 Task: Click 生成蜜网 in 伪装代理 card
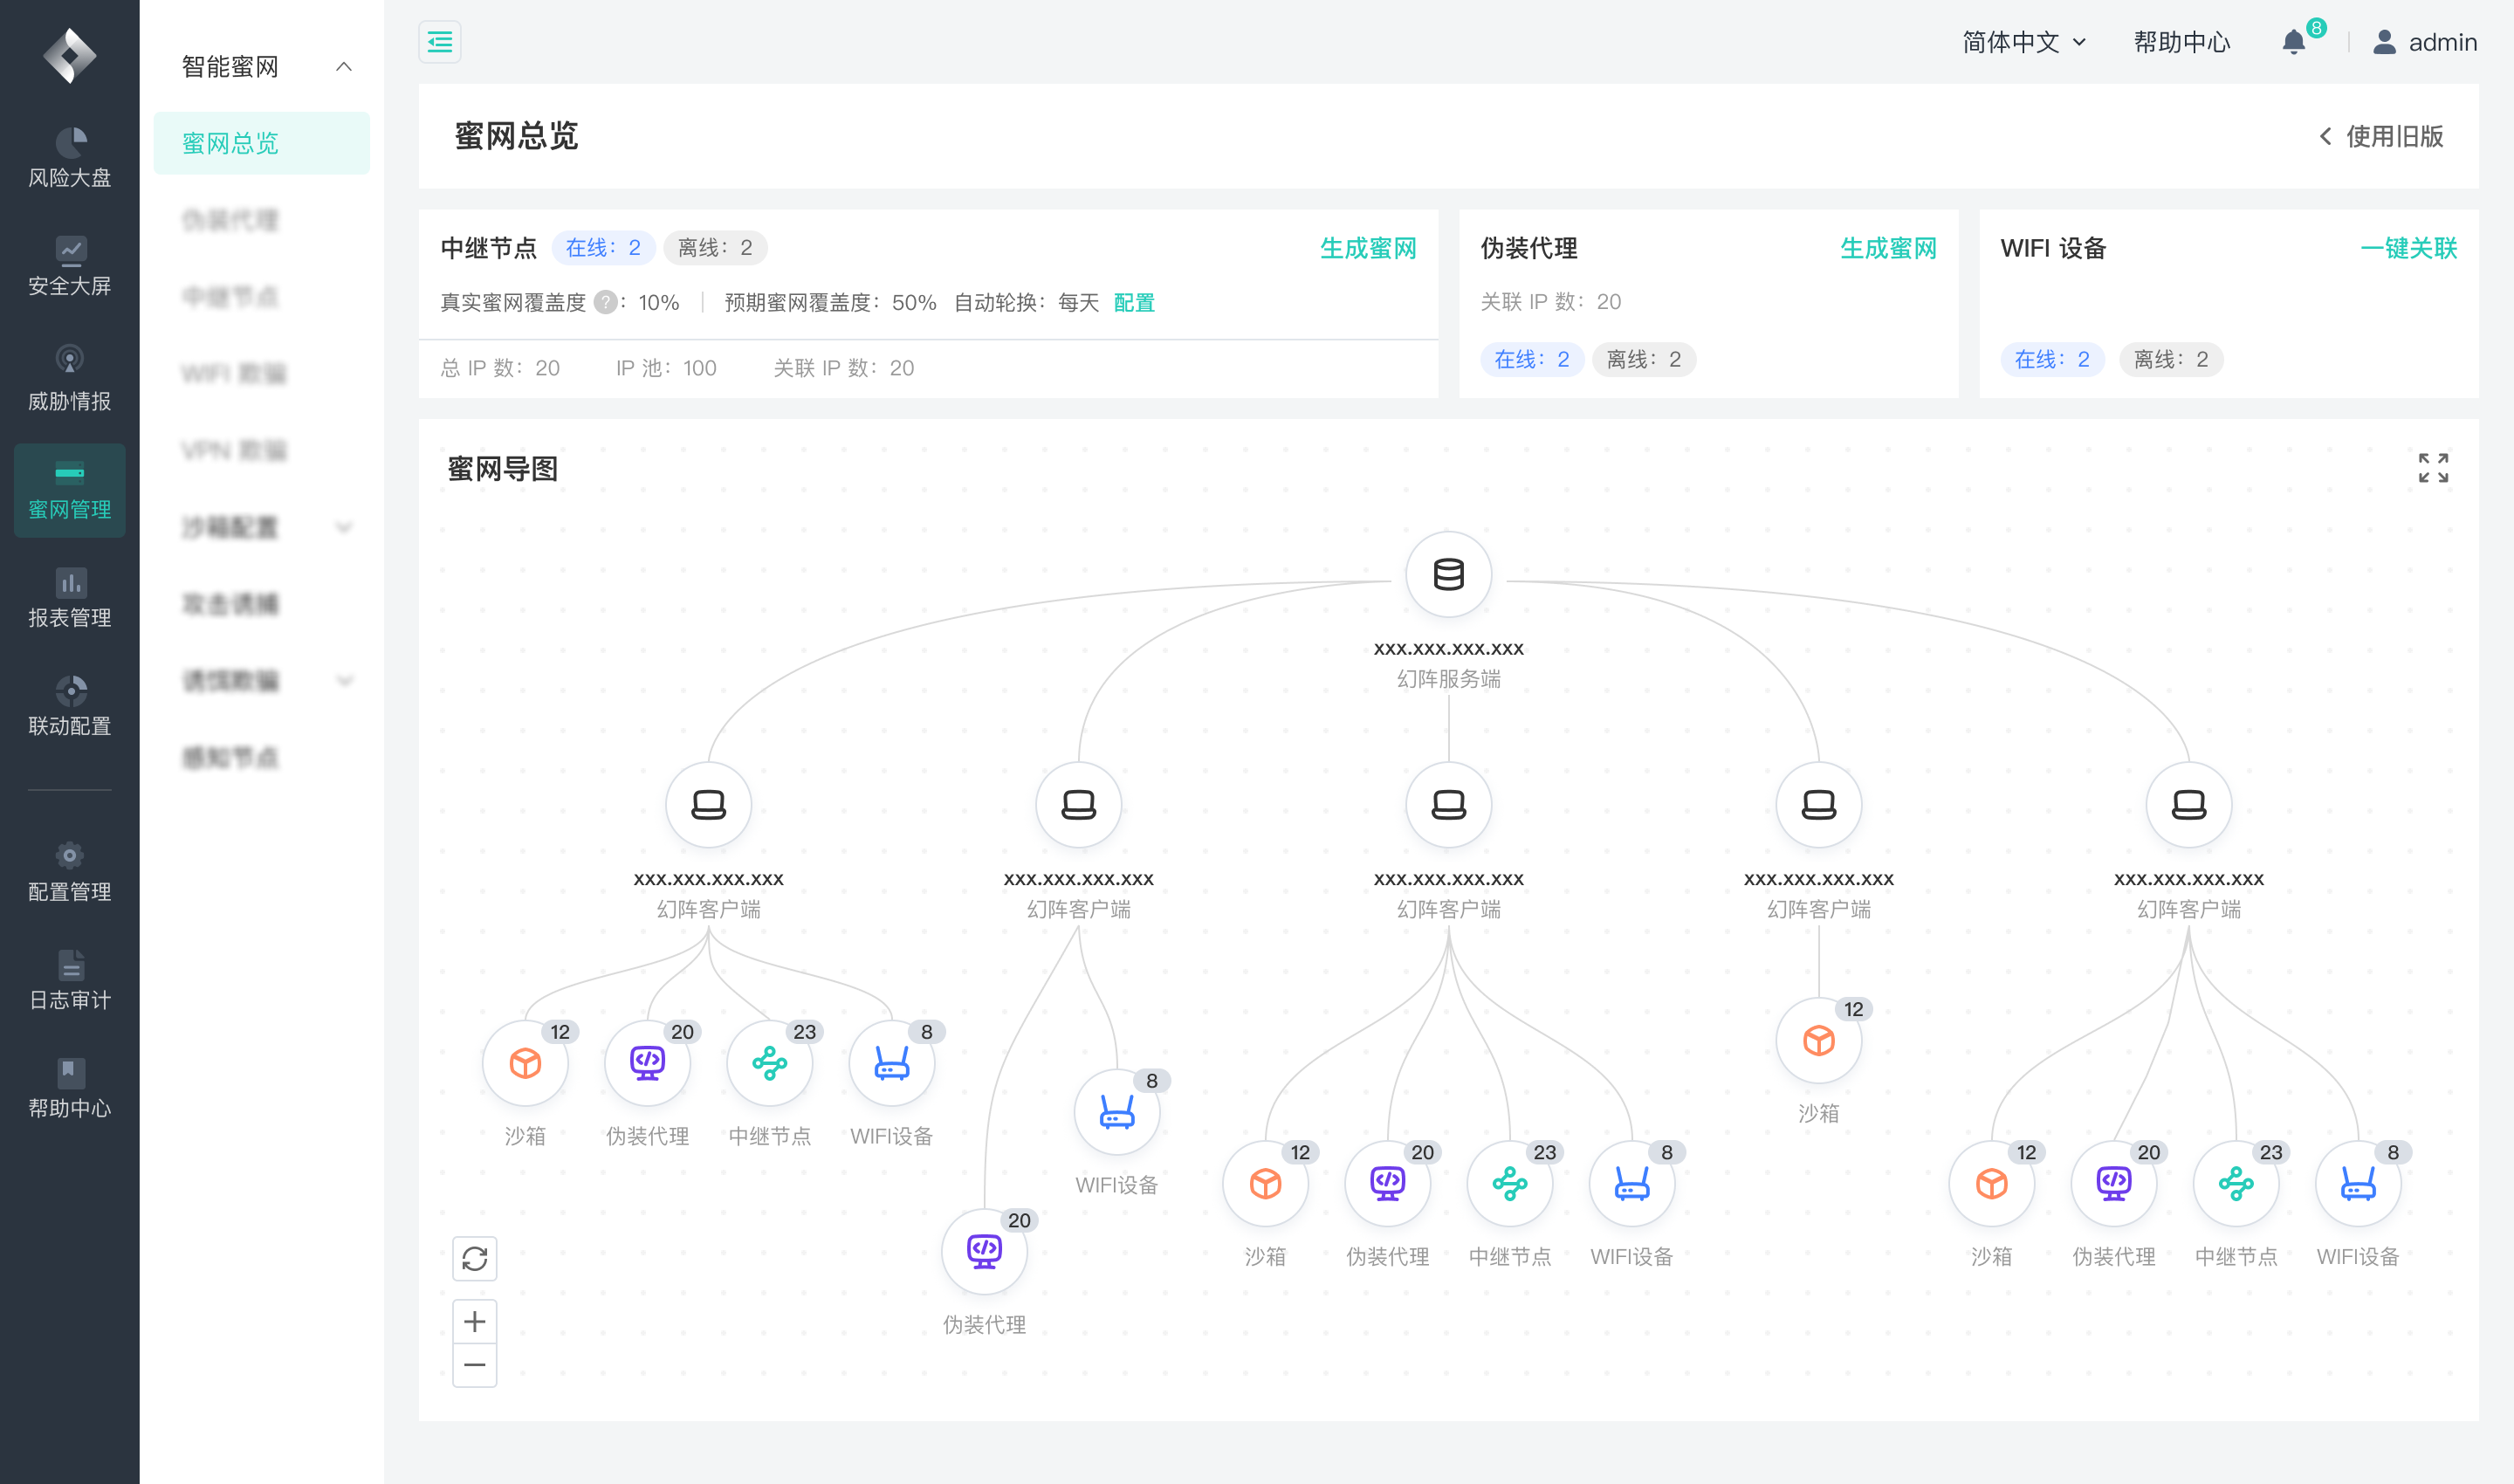click(1887, 248)
